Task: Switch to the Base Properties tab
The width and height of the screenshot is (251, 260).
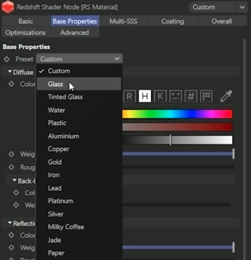Action: 75,21
